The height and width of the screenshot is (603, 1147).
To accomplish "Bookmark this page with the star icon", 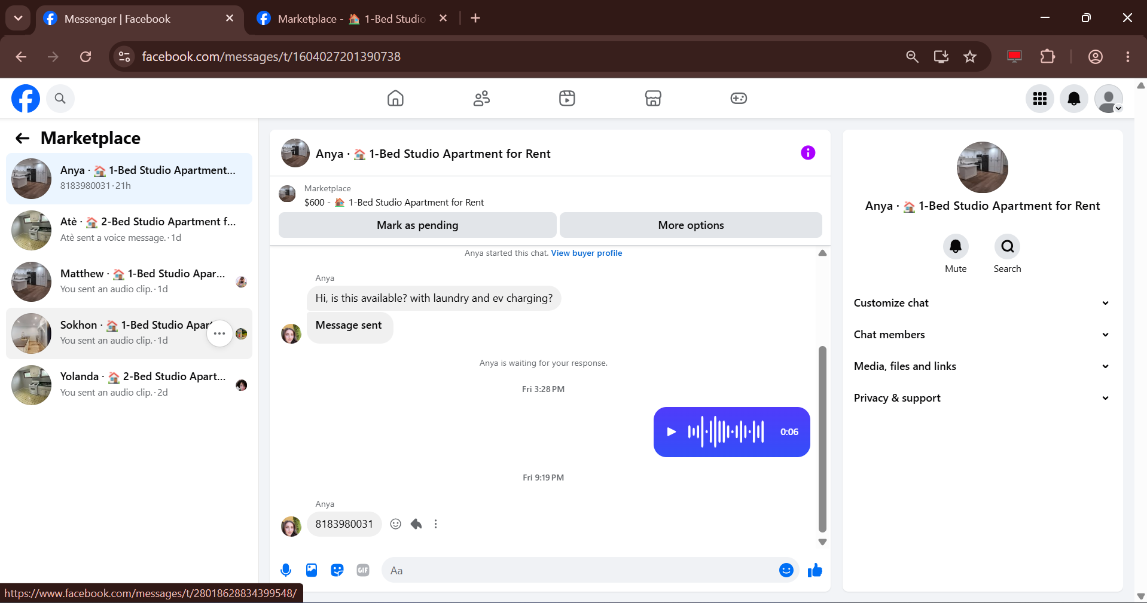I will 970,57.
